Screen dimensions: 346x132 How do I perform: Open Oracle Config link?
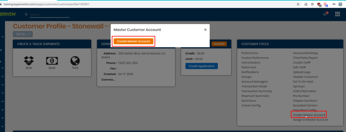[x=251, y=105]
